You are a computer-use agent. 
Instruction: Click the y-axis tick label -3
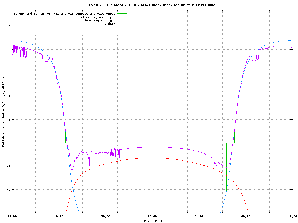click(8, 213)
